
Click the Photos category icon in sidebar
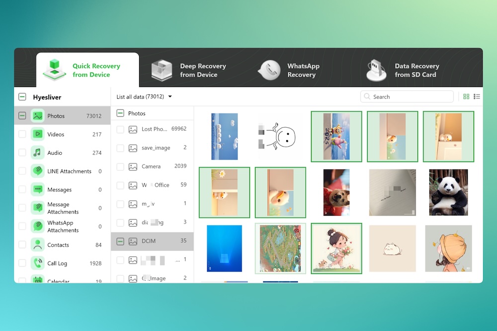pos(38,116)
